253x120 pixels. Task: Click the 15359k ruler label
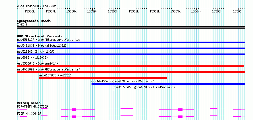(92, 11)
